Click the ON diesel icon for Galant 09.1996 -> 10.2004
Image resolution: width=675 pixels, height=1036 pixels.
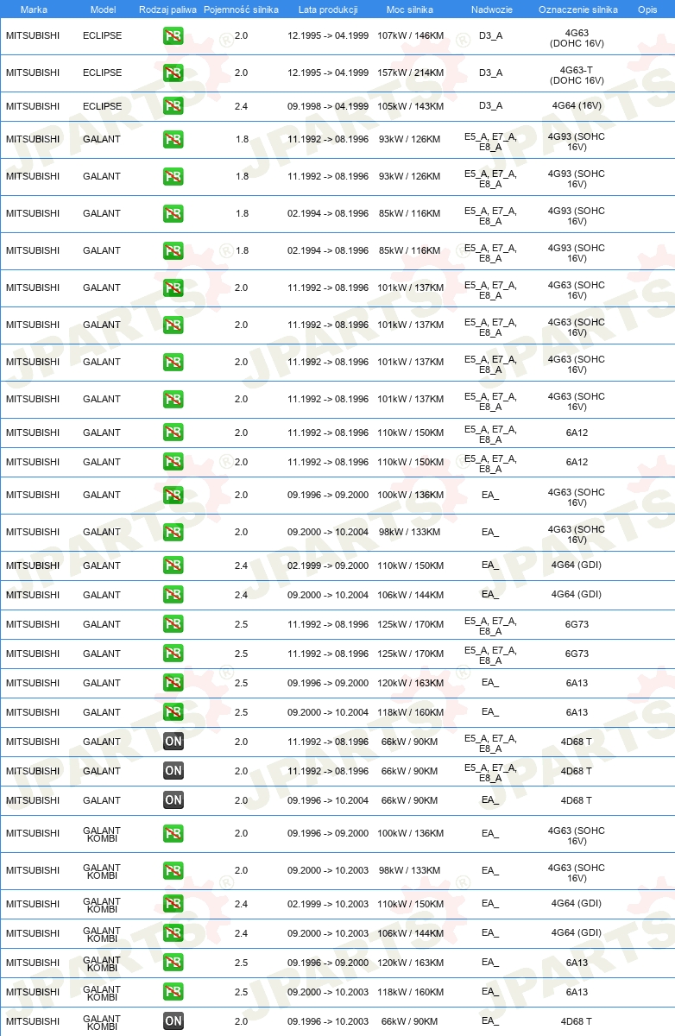(173, 800)
